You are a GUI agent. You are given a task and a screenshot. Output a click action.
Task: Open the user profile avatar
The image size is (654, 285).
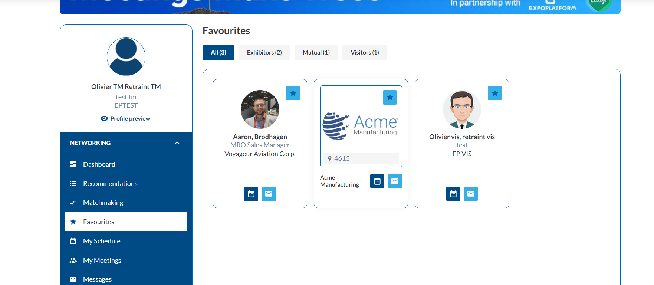point(126,57)
